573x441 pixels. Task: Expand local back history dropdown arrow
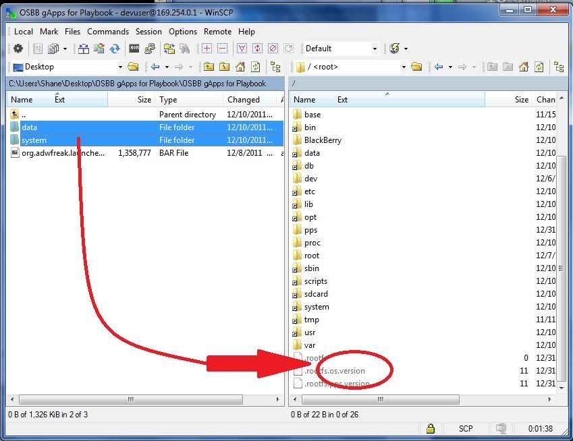[x=167, y=67]
